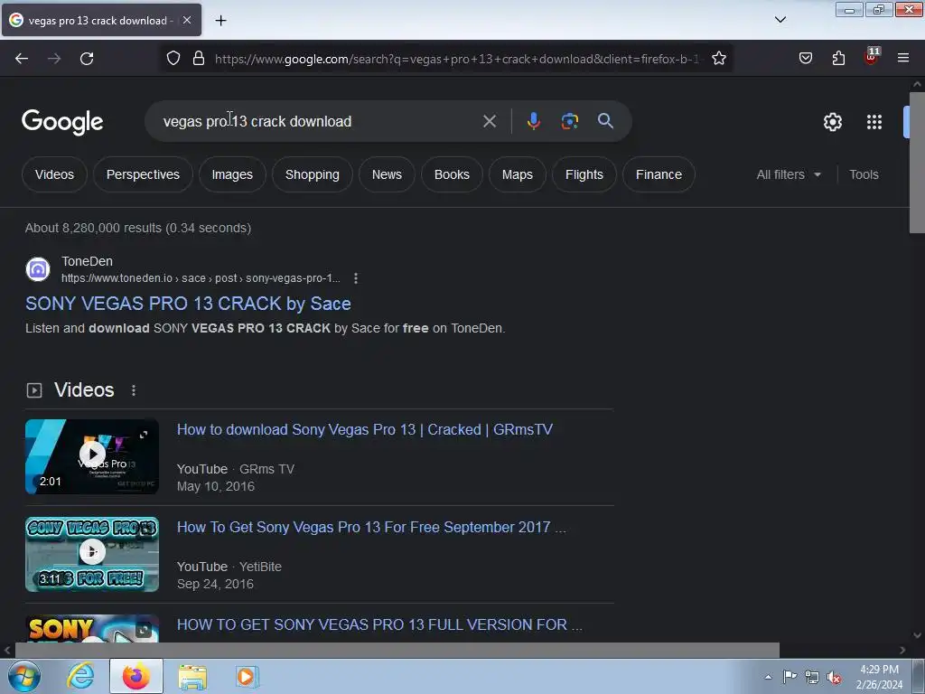Switch to News results
Screen dimensions: 925x694
click(387, 174)
